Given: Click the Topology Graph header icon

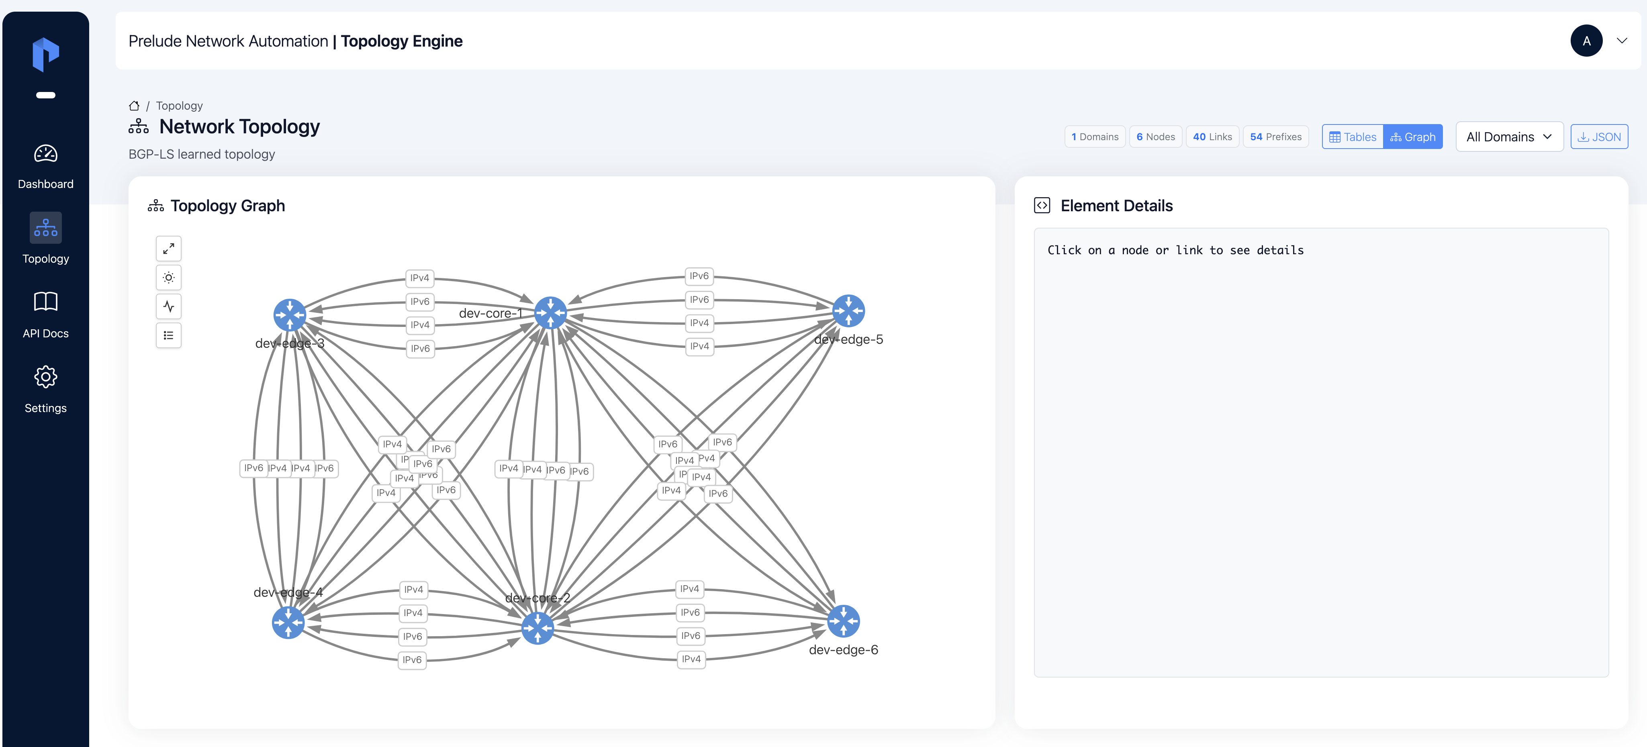Looking at the screenshot, I should (x=155, y=206).
